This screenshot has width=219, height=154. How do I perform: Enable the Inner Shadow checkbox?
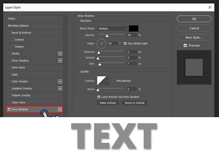[9, 61]
